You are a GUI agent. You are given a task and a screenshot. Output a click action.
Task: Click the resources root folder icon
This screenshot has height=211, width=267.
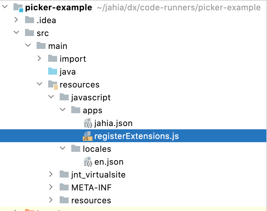[x=53, y=84]
